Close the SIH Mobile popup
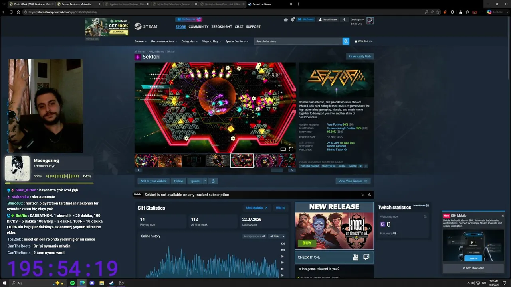 point(503,216)
